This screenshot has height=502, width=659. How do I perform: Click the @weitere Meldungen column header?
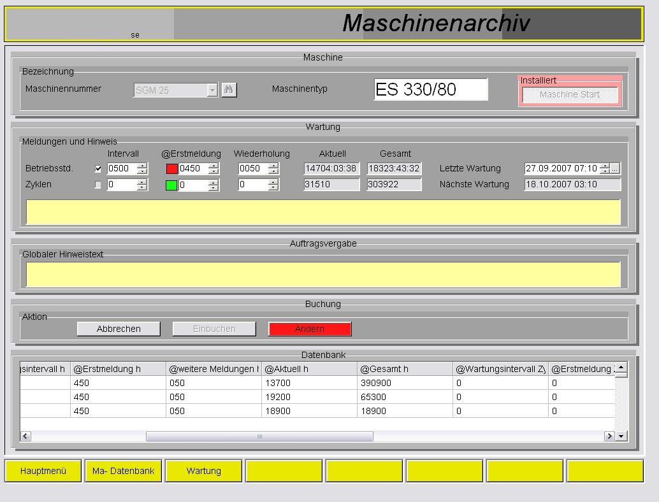[214, 369]
